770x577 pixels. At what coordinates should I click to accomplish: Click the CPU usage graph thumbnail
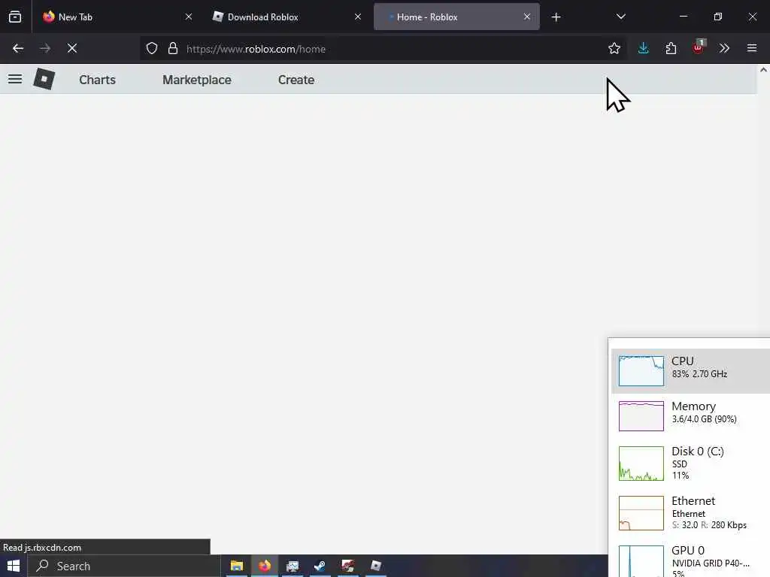tap(641, 371)
